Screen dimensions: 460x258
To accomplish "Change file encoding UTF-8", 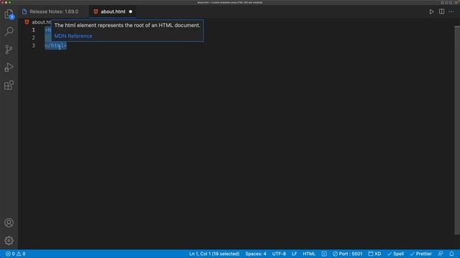I will [279, 254].
